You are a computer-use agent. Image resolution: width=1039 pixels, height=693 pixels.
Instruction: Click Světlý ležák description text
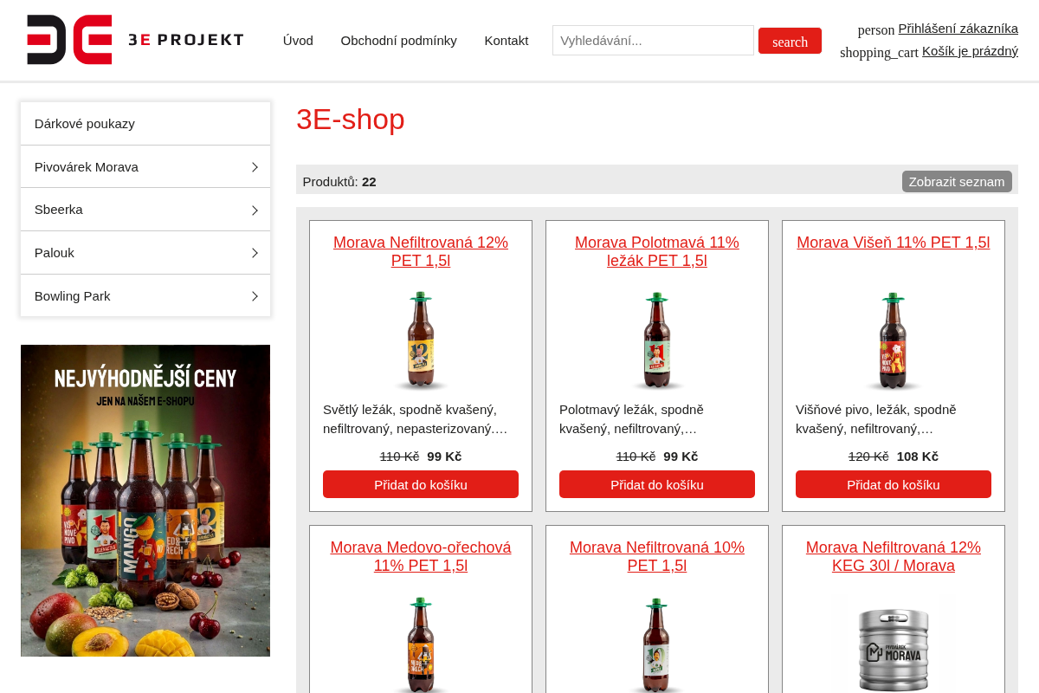click(416, 419)
